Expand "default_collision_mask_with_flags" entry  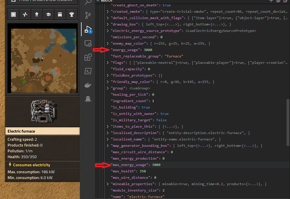point(108,18)
